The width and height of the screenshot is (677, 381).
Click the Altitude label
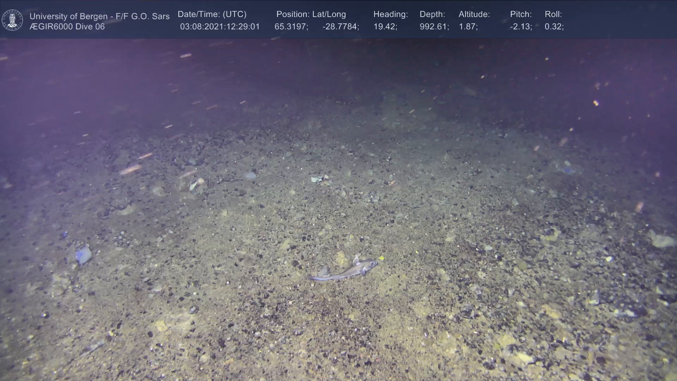474,14
